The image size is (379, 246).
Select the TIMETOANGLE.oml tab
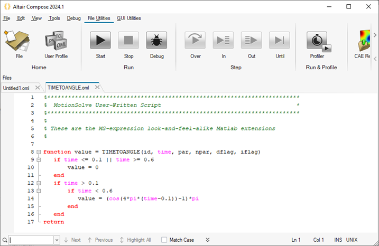pos(68,88)
